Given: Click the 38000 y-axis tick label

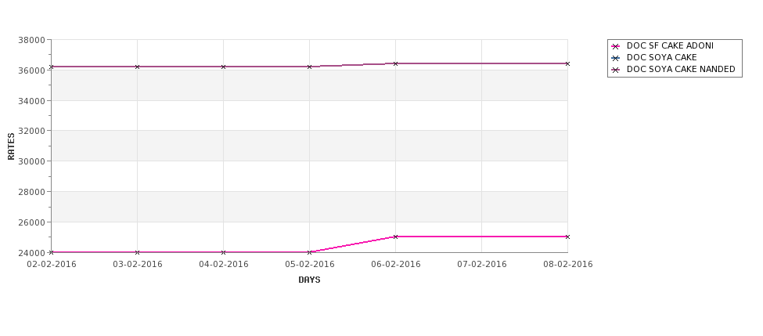Looking at the screenshot, I should pyautogui.click(x=31, y=40).
